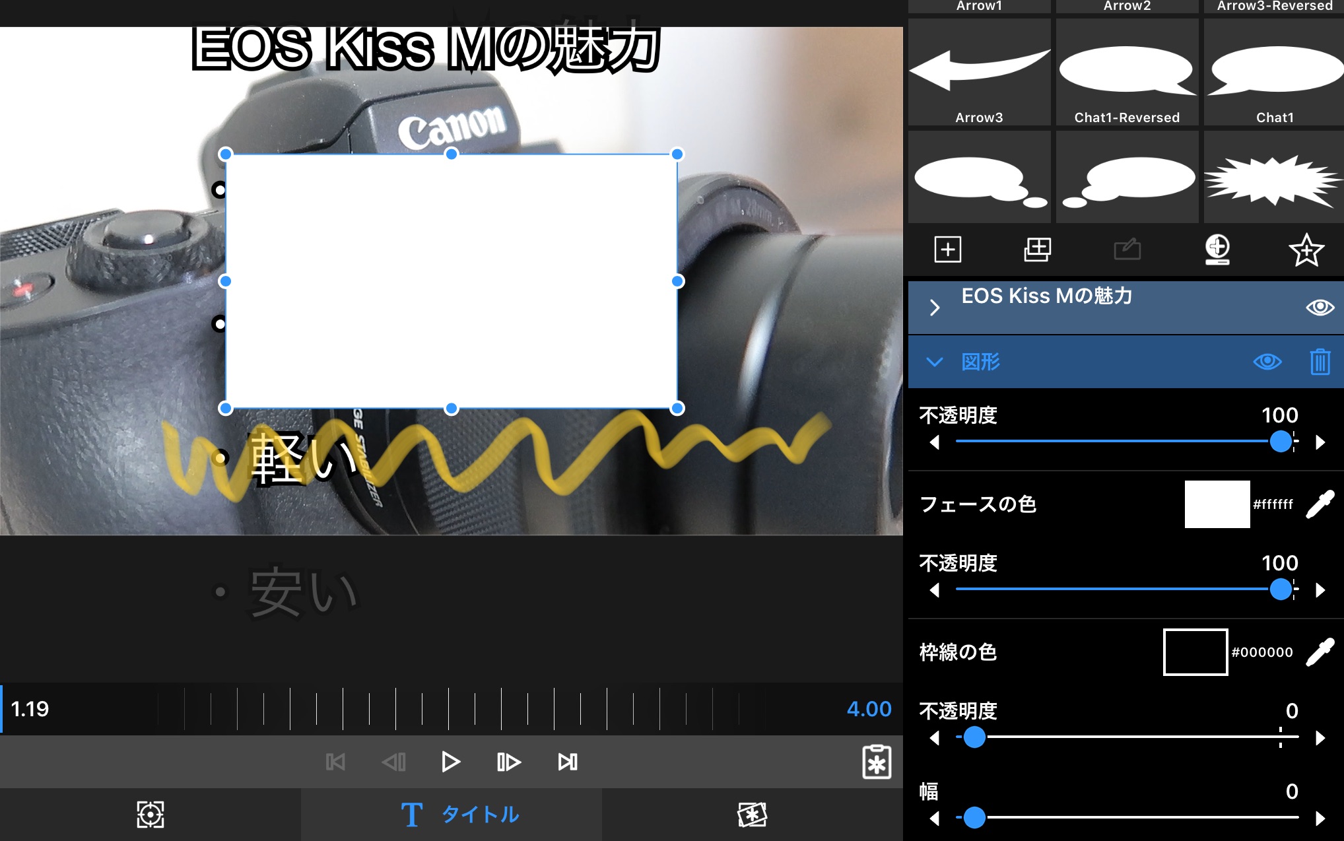Click the right-middle handle of the rectangle
The width and height of the screenshot is (1344, 841).
677,281
